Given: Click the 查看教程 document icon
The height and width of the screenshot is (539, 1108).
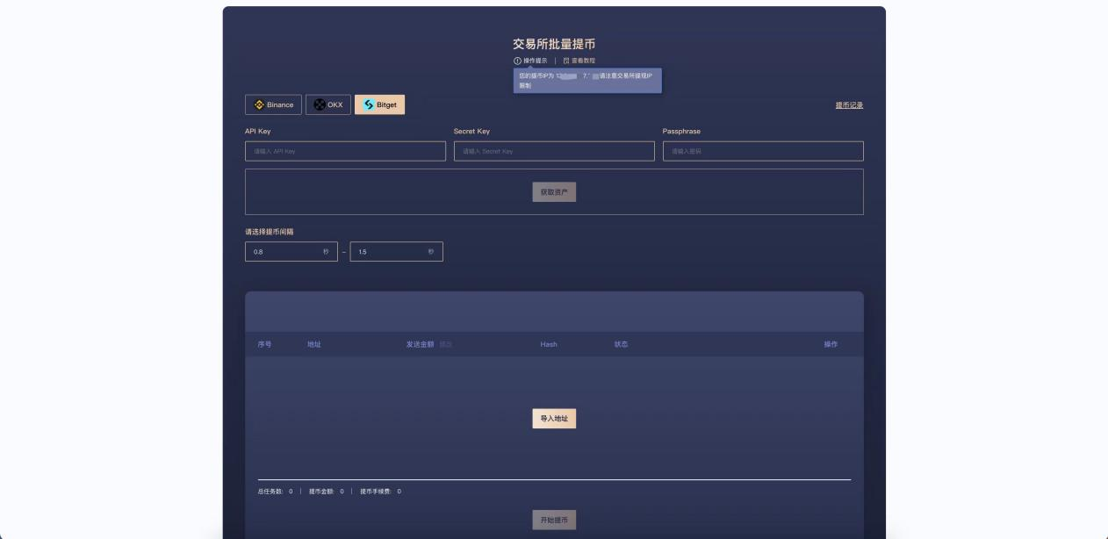Looking at the screenshot, I should [566, 61].
